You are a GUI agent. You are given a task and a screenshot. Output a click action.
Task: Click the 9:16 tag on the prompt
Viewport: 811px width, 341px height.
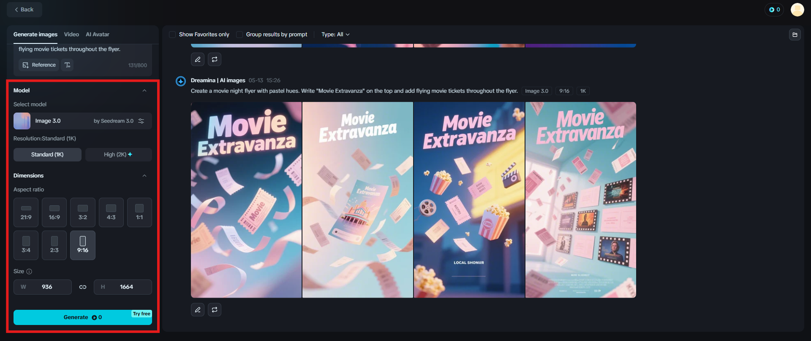coord(564,91)
